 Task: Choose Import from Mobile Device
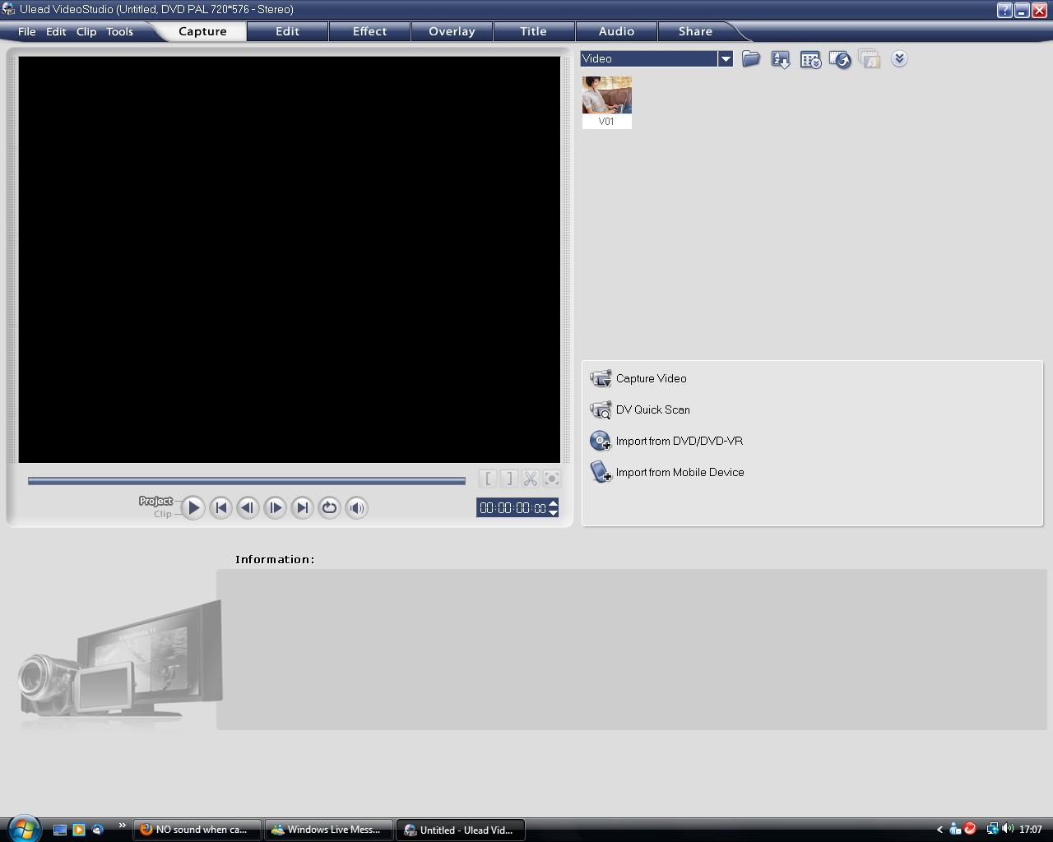tap(667, 472)
